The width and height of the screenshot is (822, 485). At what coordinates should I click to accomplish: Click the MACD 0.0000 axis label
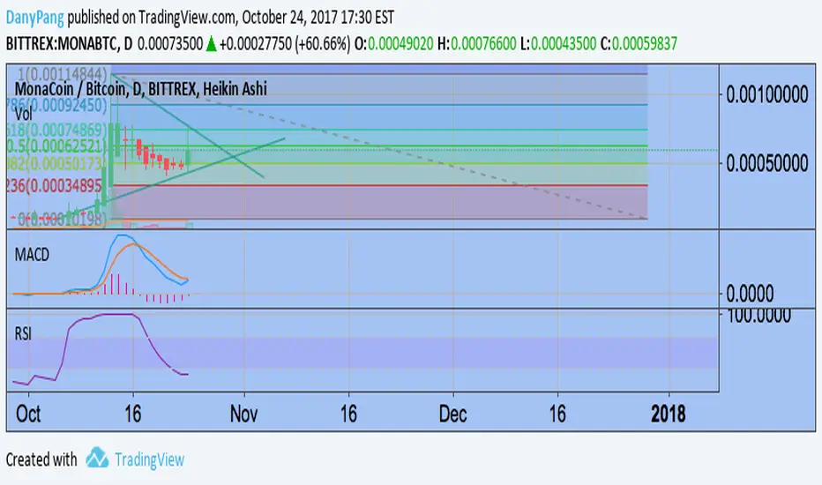tap(750, 294)
